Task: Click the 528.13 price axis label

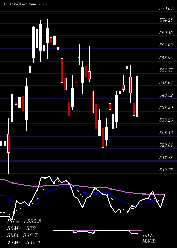Action: 166,133
